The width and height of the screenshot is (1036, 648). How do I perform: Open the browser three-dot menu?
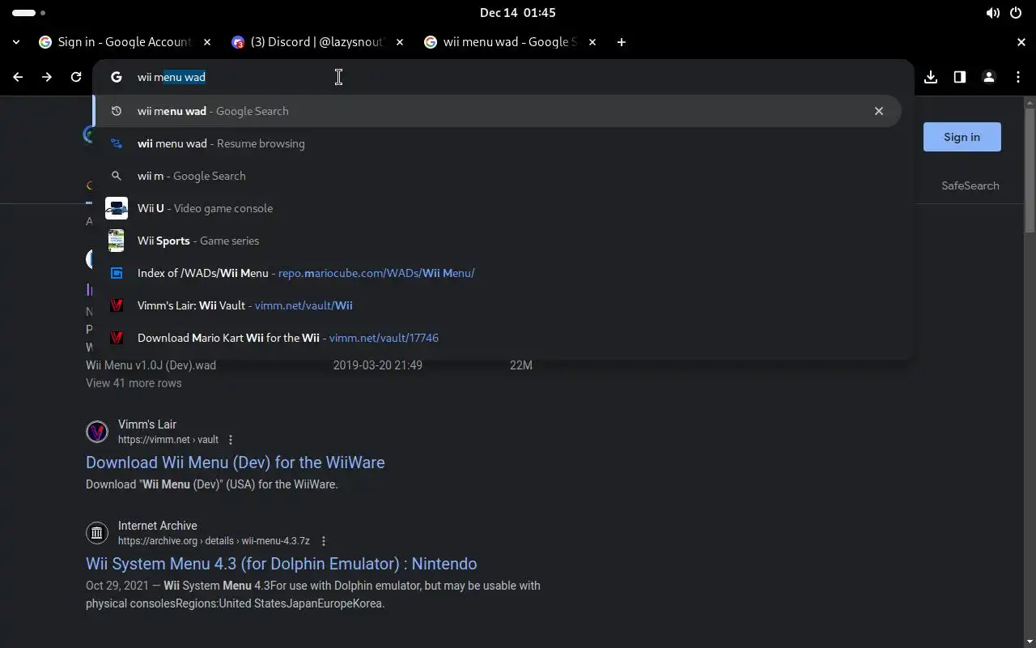[x=1018, y=77]
